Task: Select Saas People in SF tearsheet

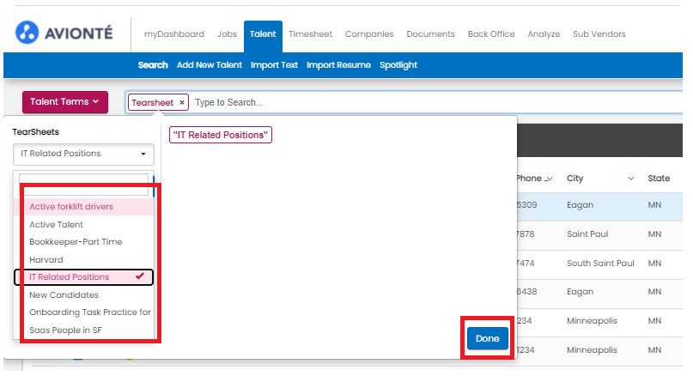Action: click(83, 330)
